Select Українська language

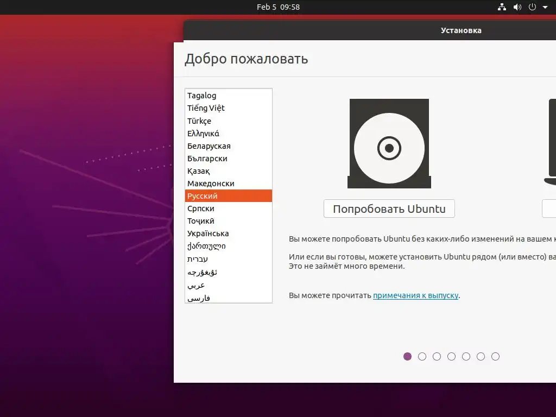[229, 233]
